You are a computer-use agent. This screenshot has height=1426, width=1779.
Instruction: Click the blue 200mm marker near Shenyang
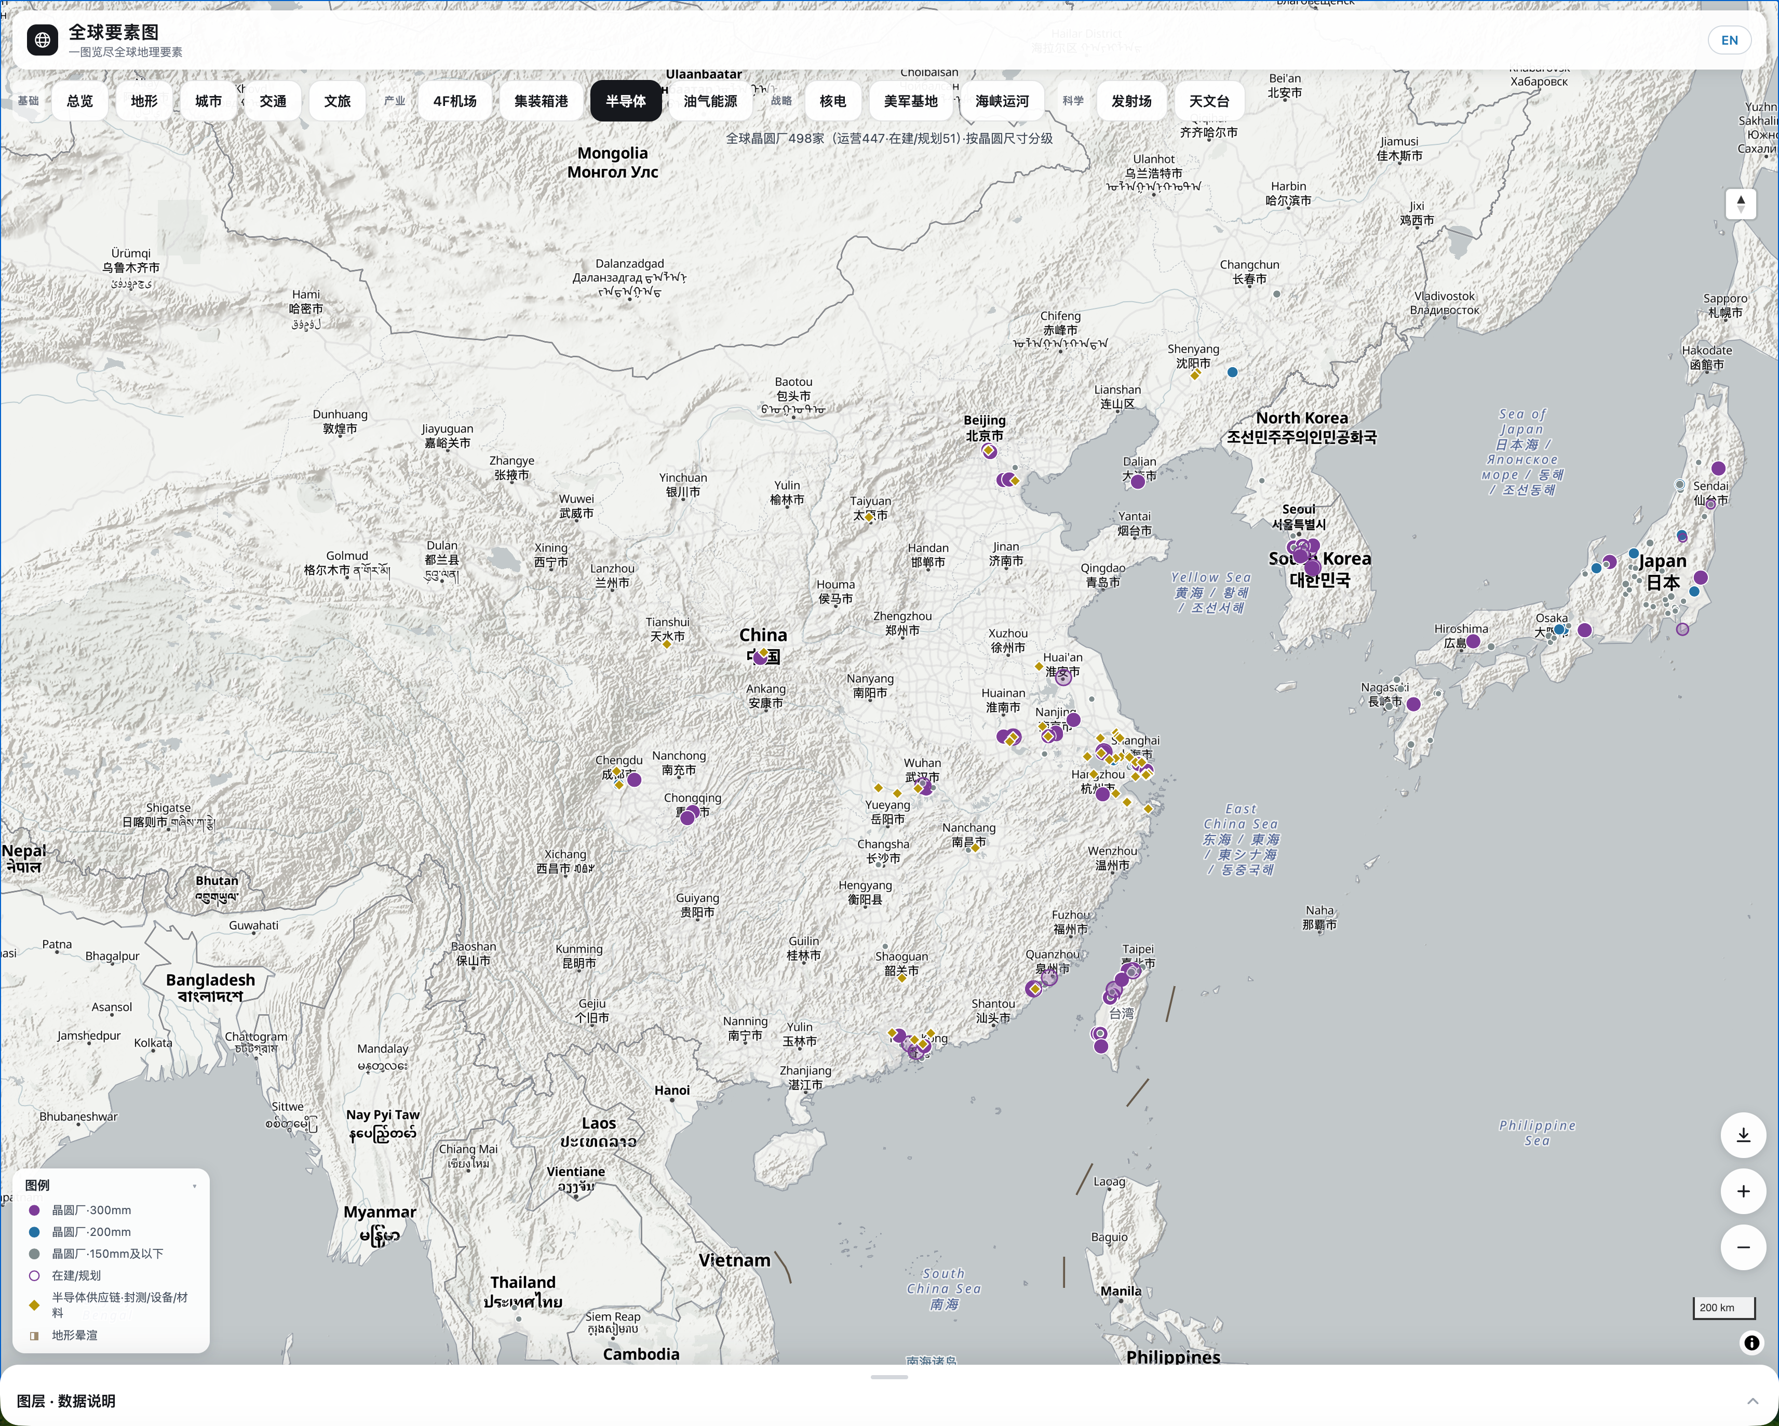[x=1232, y=372]
